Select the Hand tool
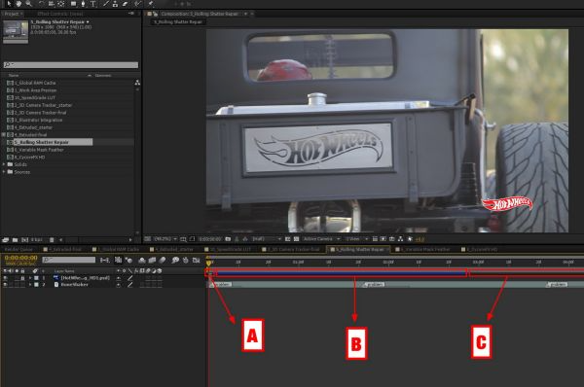 (18, 3)
